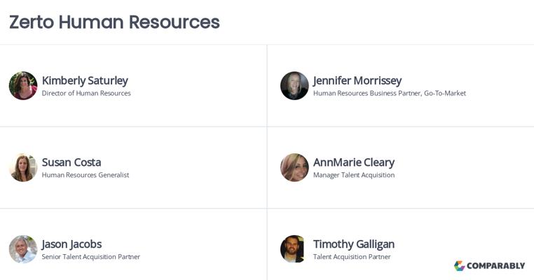Open the Timothy Galligan name link

pos(354,244)
